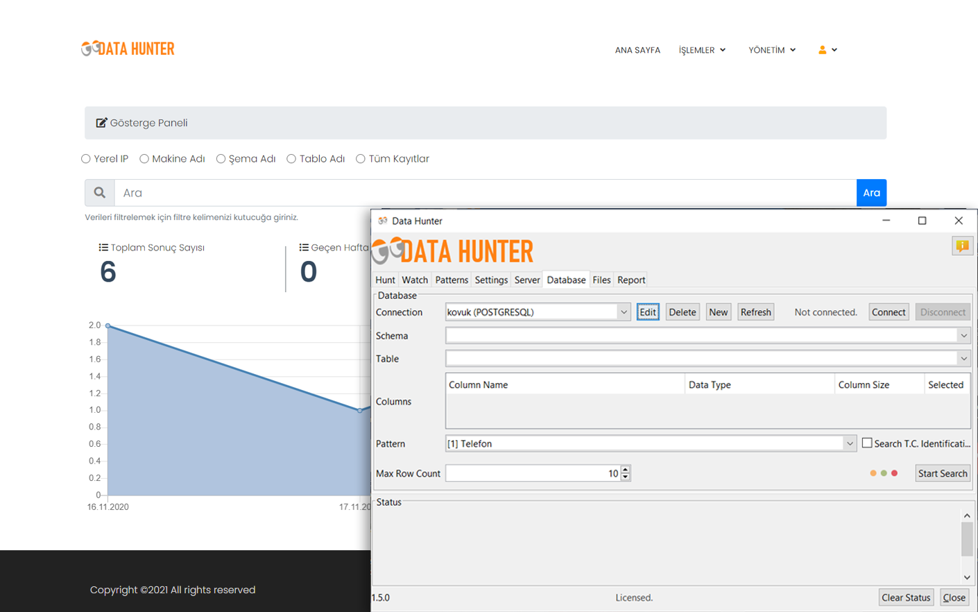The width and height of the screenshot is (978, 612).
Task: Open the Table dropdown
Action: click(x=963, y=359)
